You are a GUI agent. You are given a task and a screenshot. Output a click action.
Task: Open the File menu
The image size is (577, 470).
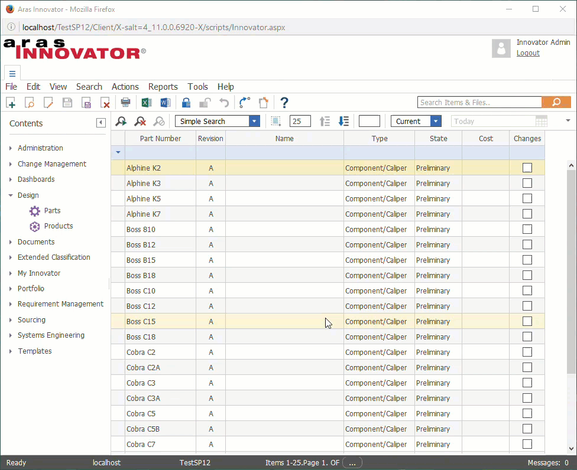click(x=11, y=87)
